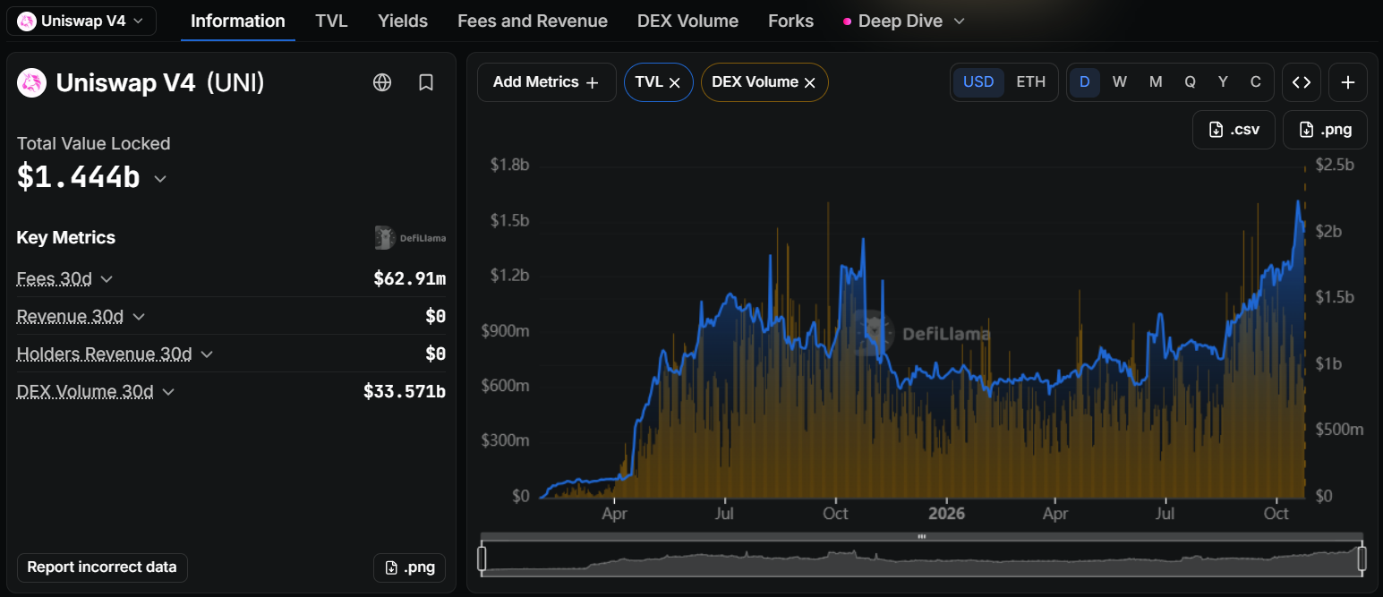Download the chart as .csv
Screen dimensions: 1383x597
(1234, 130)
